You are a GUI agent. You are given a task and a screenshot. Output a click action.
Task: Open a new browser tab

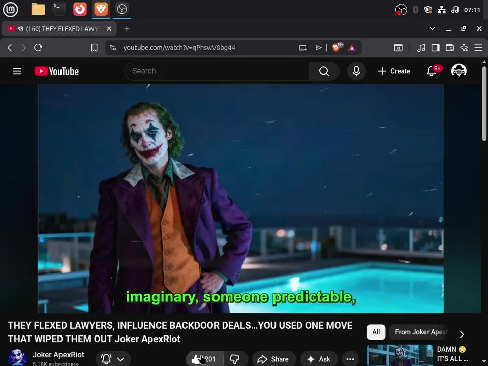tap(127, 28)
